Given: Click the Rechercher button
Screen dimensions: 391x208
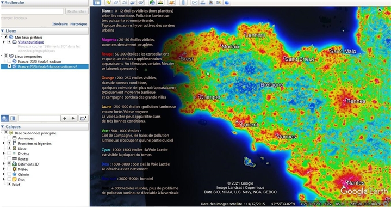Looking at the screenshot, I should point(77,11).
